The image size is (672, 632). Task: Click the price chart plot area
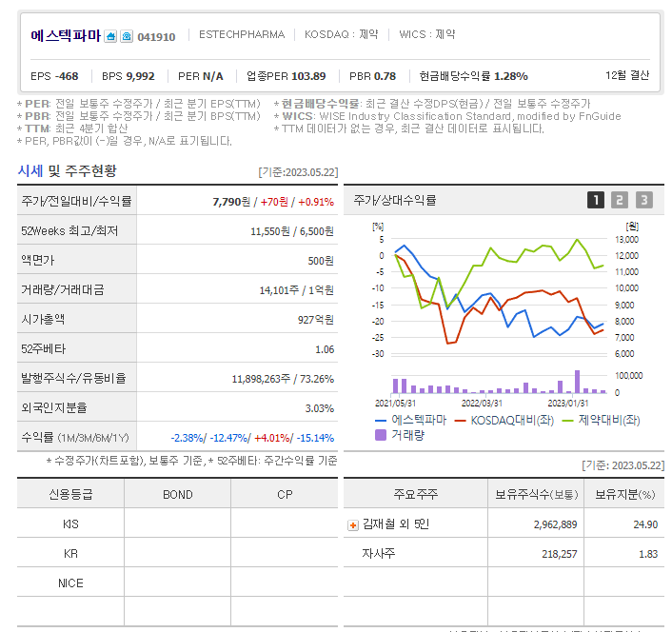tap(500, 296)
